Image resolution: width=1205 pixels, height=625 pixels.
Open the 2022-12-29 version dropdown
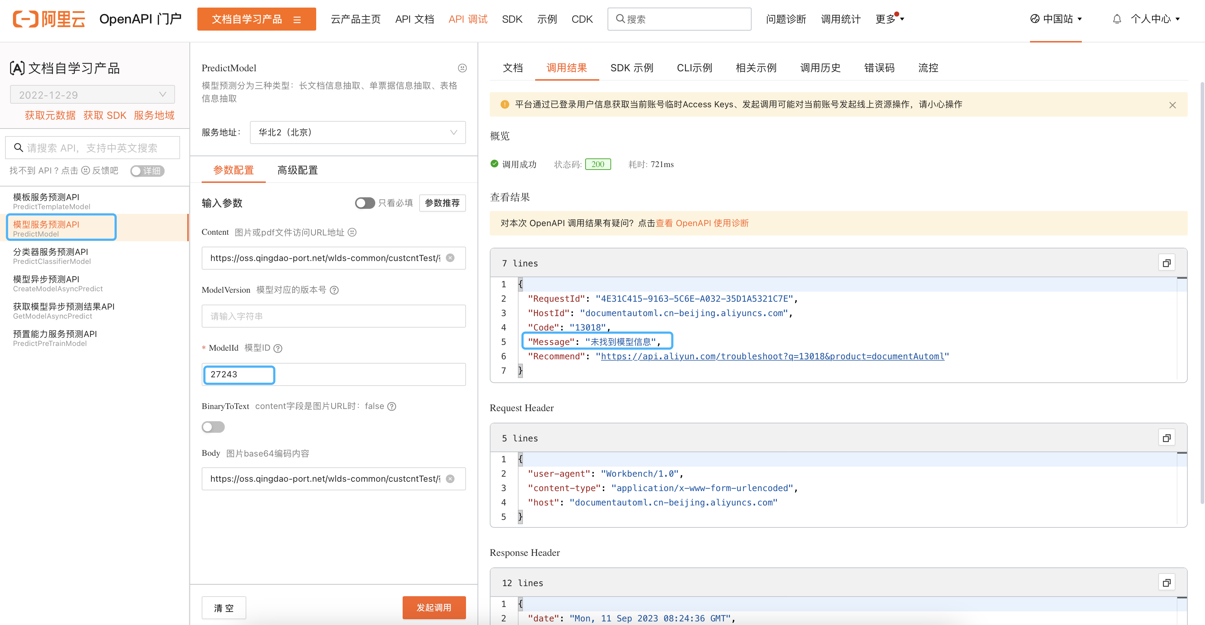(x=93, y=95)
